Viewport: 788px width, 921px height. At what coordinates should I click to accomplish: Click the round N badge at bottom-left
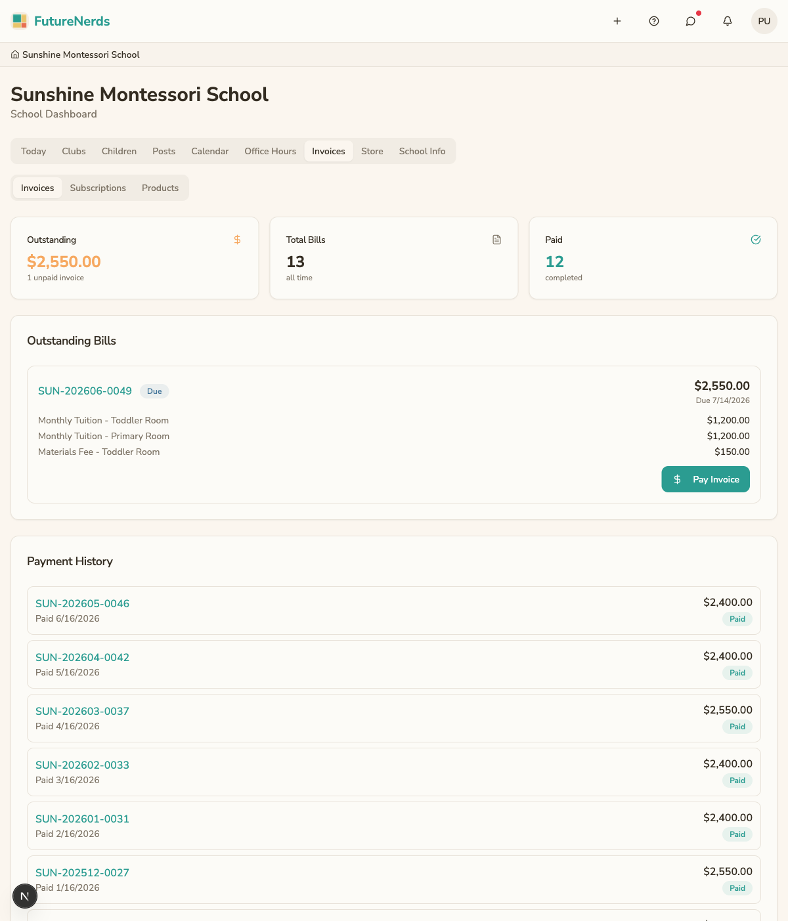(x=25, y=896)
